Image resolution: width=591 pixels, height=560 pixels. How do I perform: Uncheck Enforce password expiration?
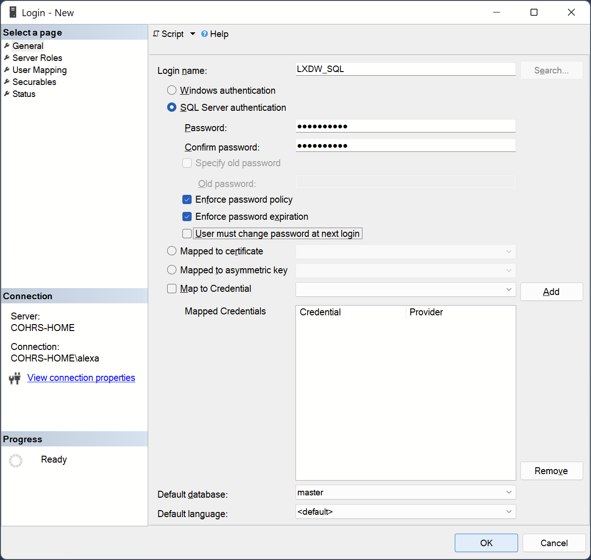[x=187, y=217]
